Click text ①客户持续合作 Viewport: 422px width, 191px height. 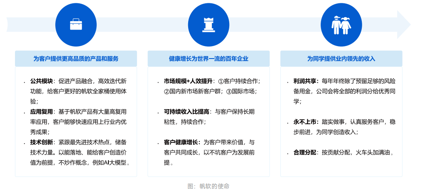(x=238, y=81)
